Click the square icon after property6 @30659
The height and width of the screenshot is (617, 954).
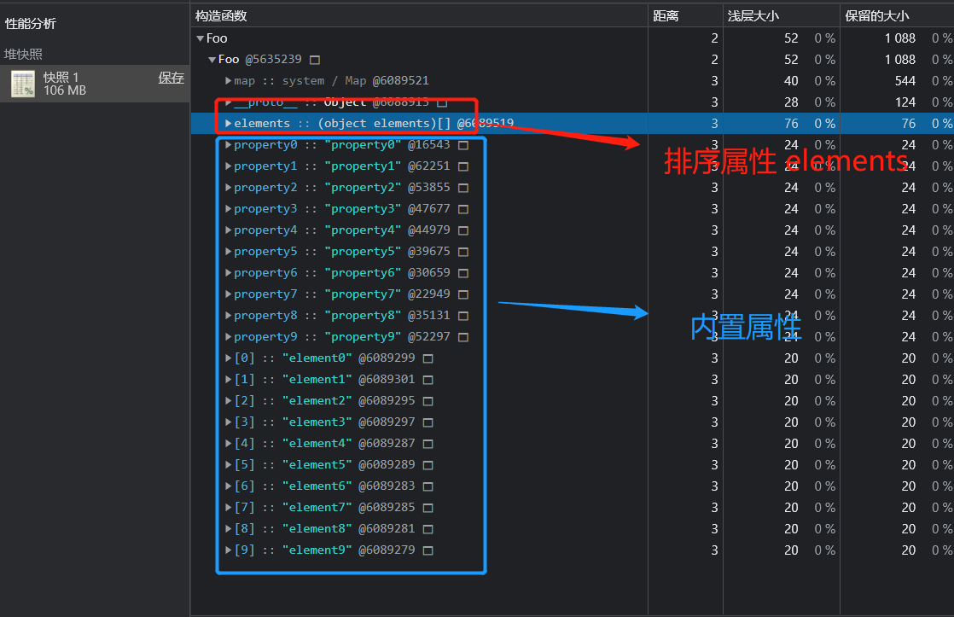point(463,273)
